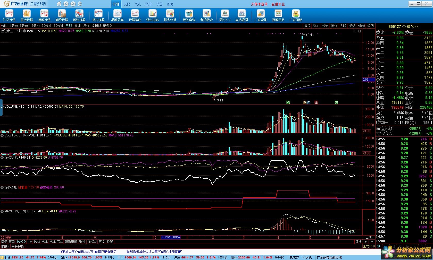Open 自选管理 watchlist management icon
433x260 pixels.
[242, 15]
